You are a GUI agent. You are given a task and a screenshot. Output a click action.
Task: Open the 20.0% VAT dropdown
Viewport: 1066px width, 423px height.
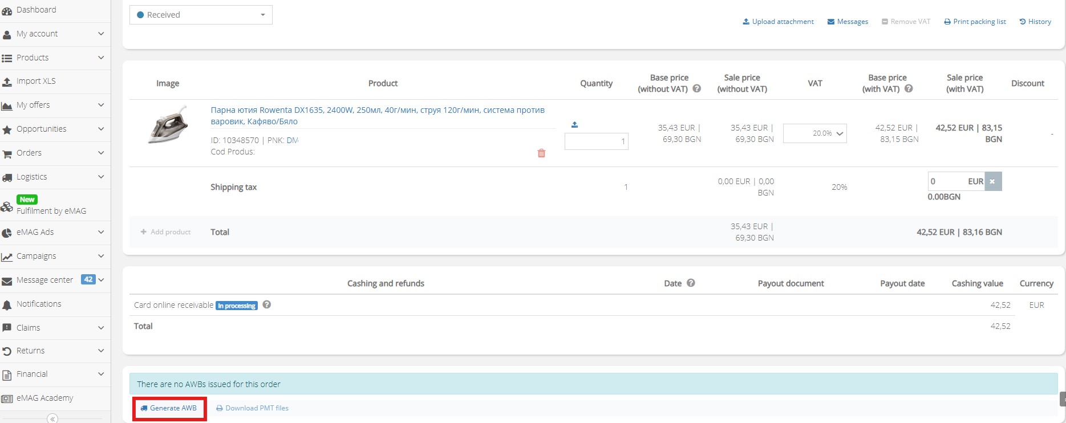tap(814, 133)
